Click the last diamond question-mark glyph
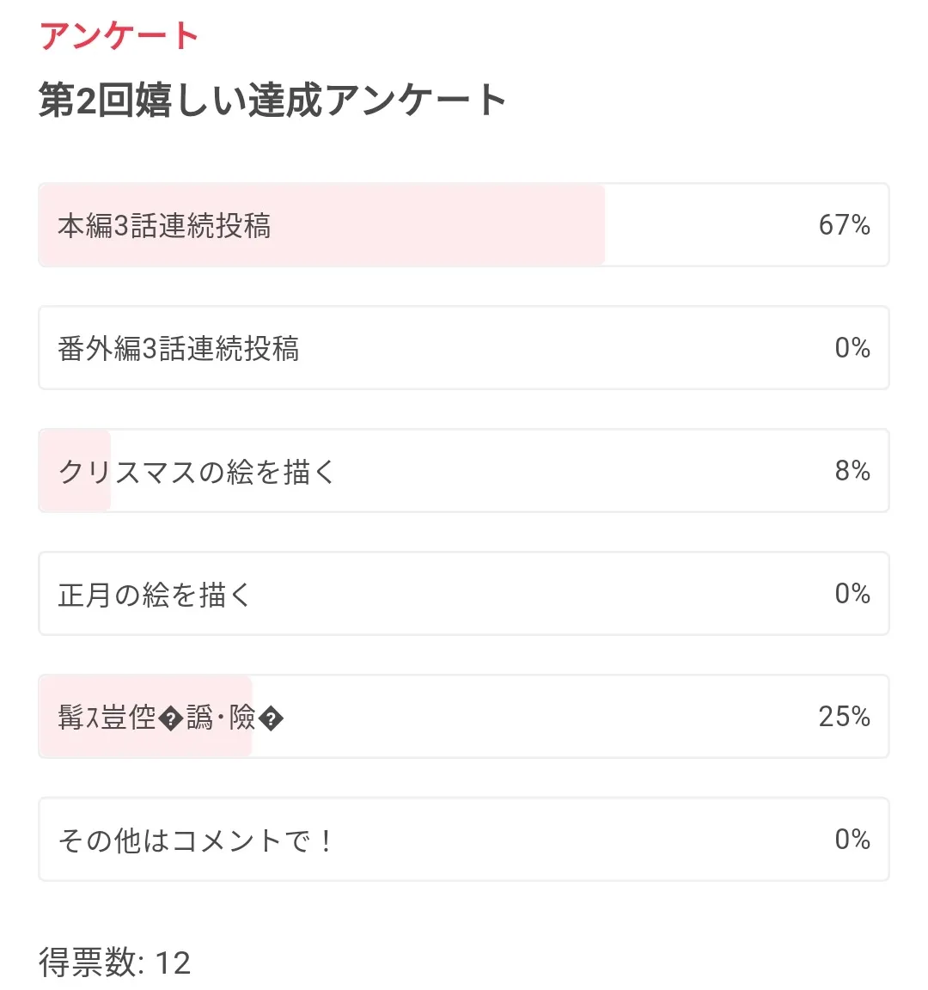The width and height of the screenshot is (928, 990). pyautogui.click(x=271, y=718)
